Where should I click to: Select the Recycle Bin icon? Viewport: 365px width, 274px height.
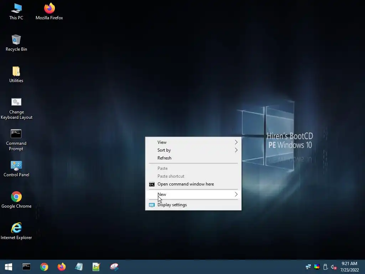(x=16, y=43)
